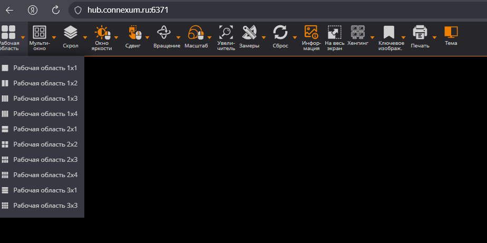Screen dimensions: 487x243
Task: Activate the Скрол layers tool
Action: click(71, 32)
